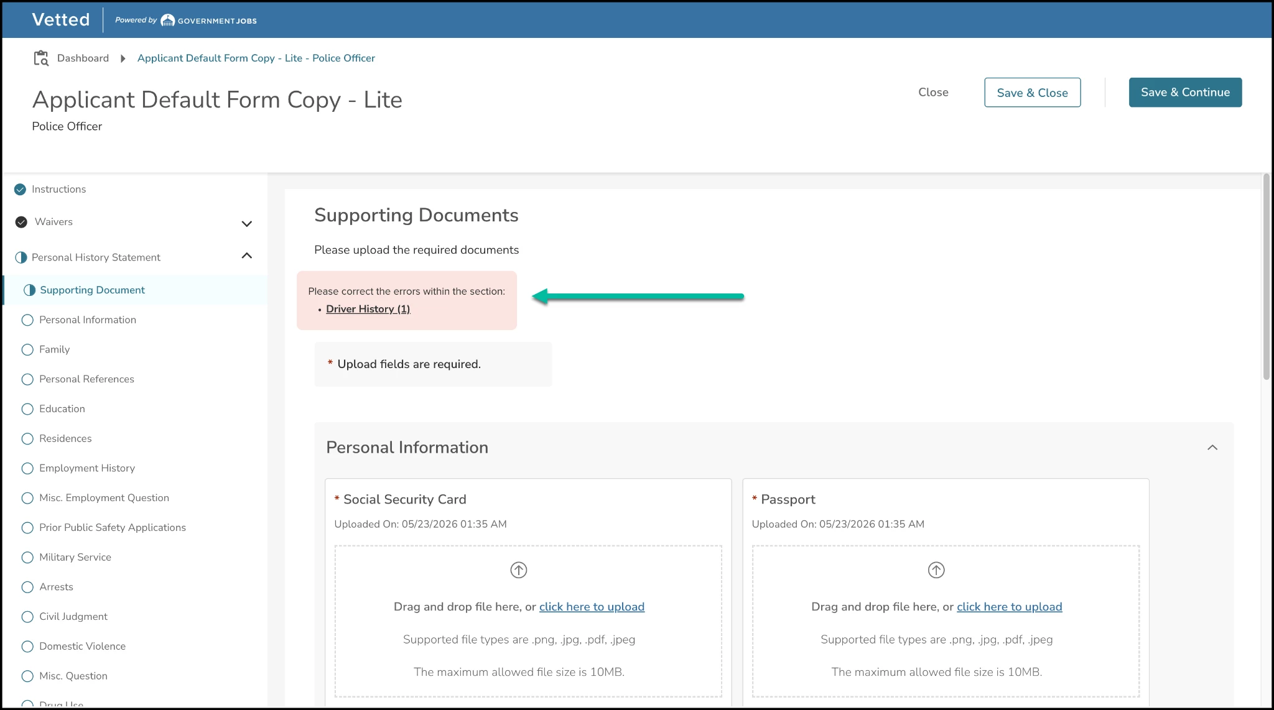Collapse the Personal History Statement section chevron
Screen dimensions: 1274x710
247,256
